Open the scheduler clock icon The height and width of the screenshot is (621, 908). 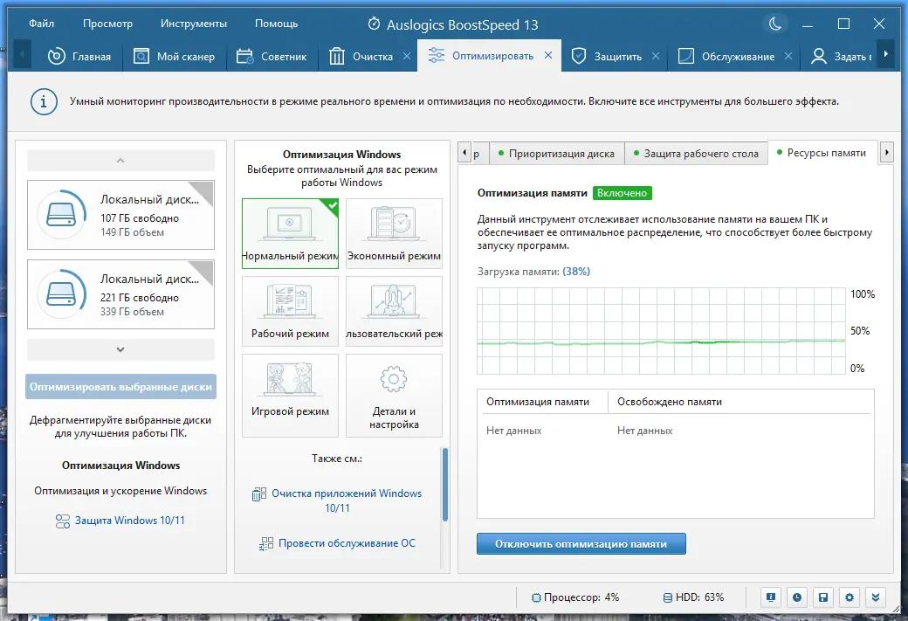(797, 597)
